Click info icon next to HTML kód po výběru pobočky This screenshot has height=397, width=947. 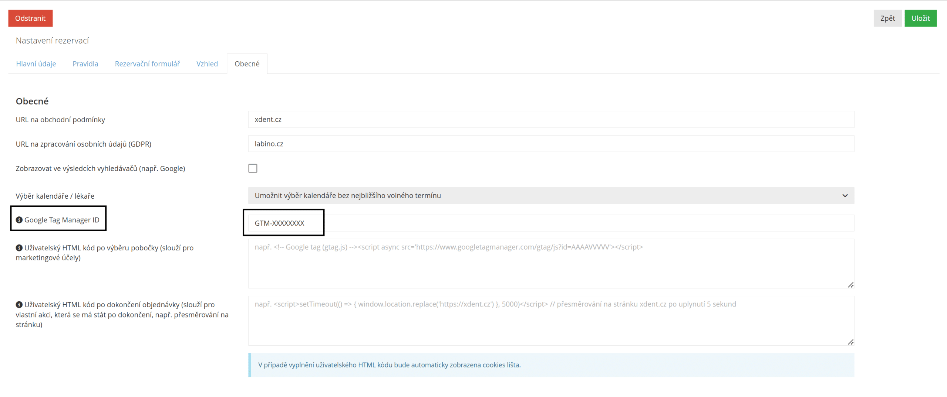(19, 248)
